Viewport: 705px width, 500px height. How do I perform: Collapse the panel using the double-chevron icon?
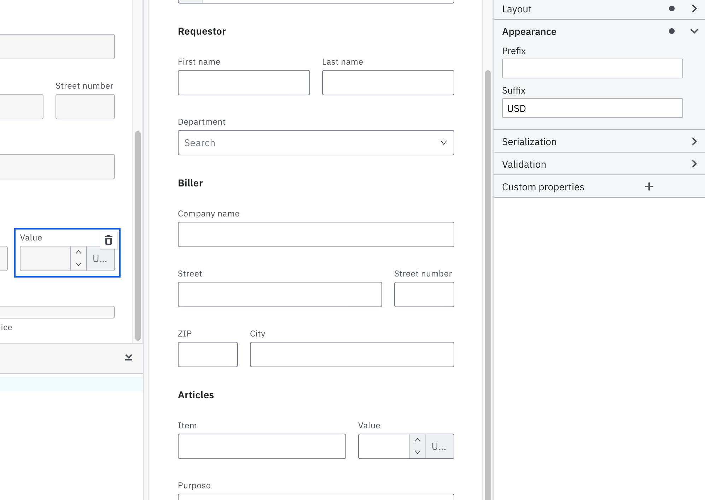click(x=128, y=357)
